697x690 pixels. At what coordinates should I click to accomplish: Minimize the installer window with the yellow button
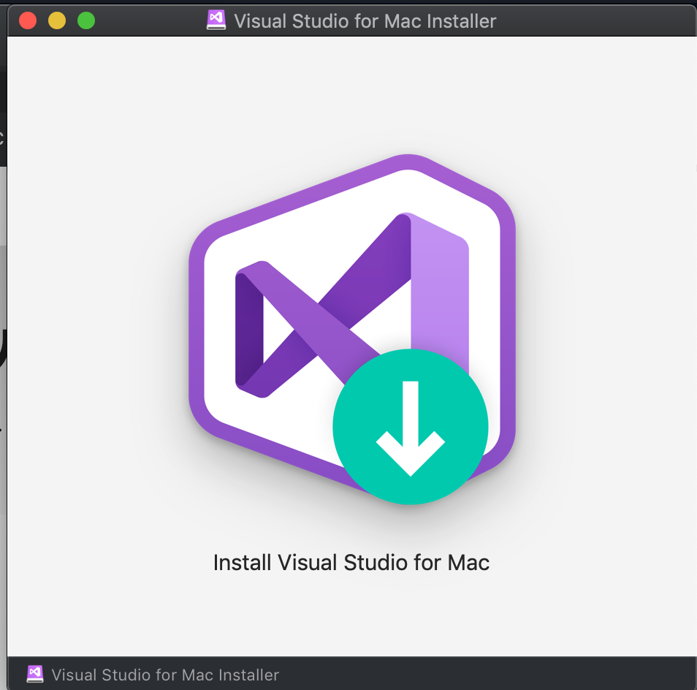point(57,20)
